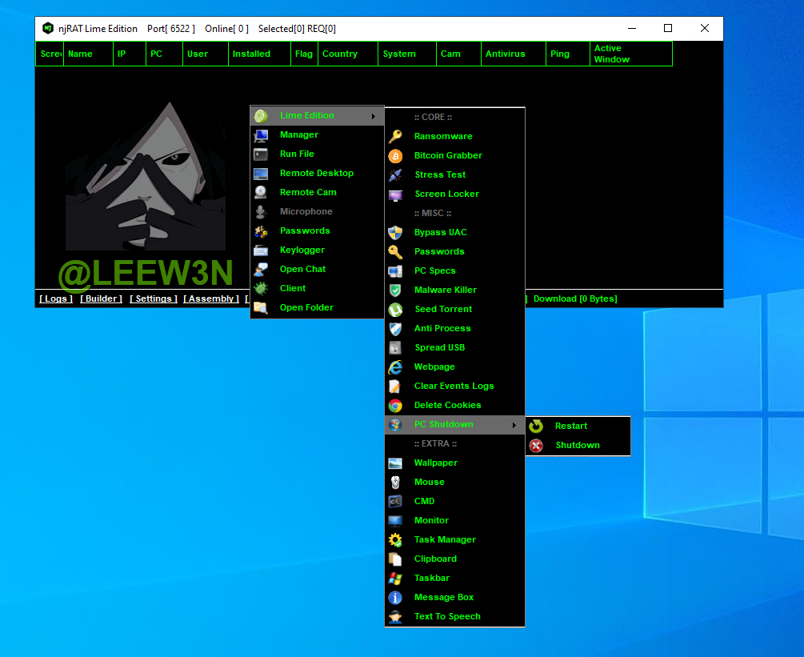This screenshot has width=804, height=657.
Task: Click the [ Builder ] link
Action: pos(101,298)
